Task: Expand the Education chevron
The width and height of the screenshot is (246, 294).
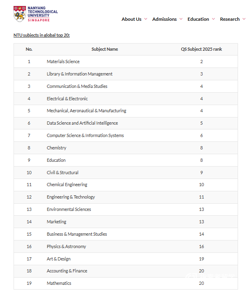Action: [x=213, y=19]
